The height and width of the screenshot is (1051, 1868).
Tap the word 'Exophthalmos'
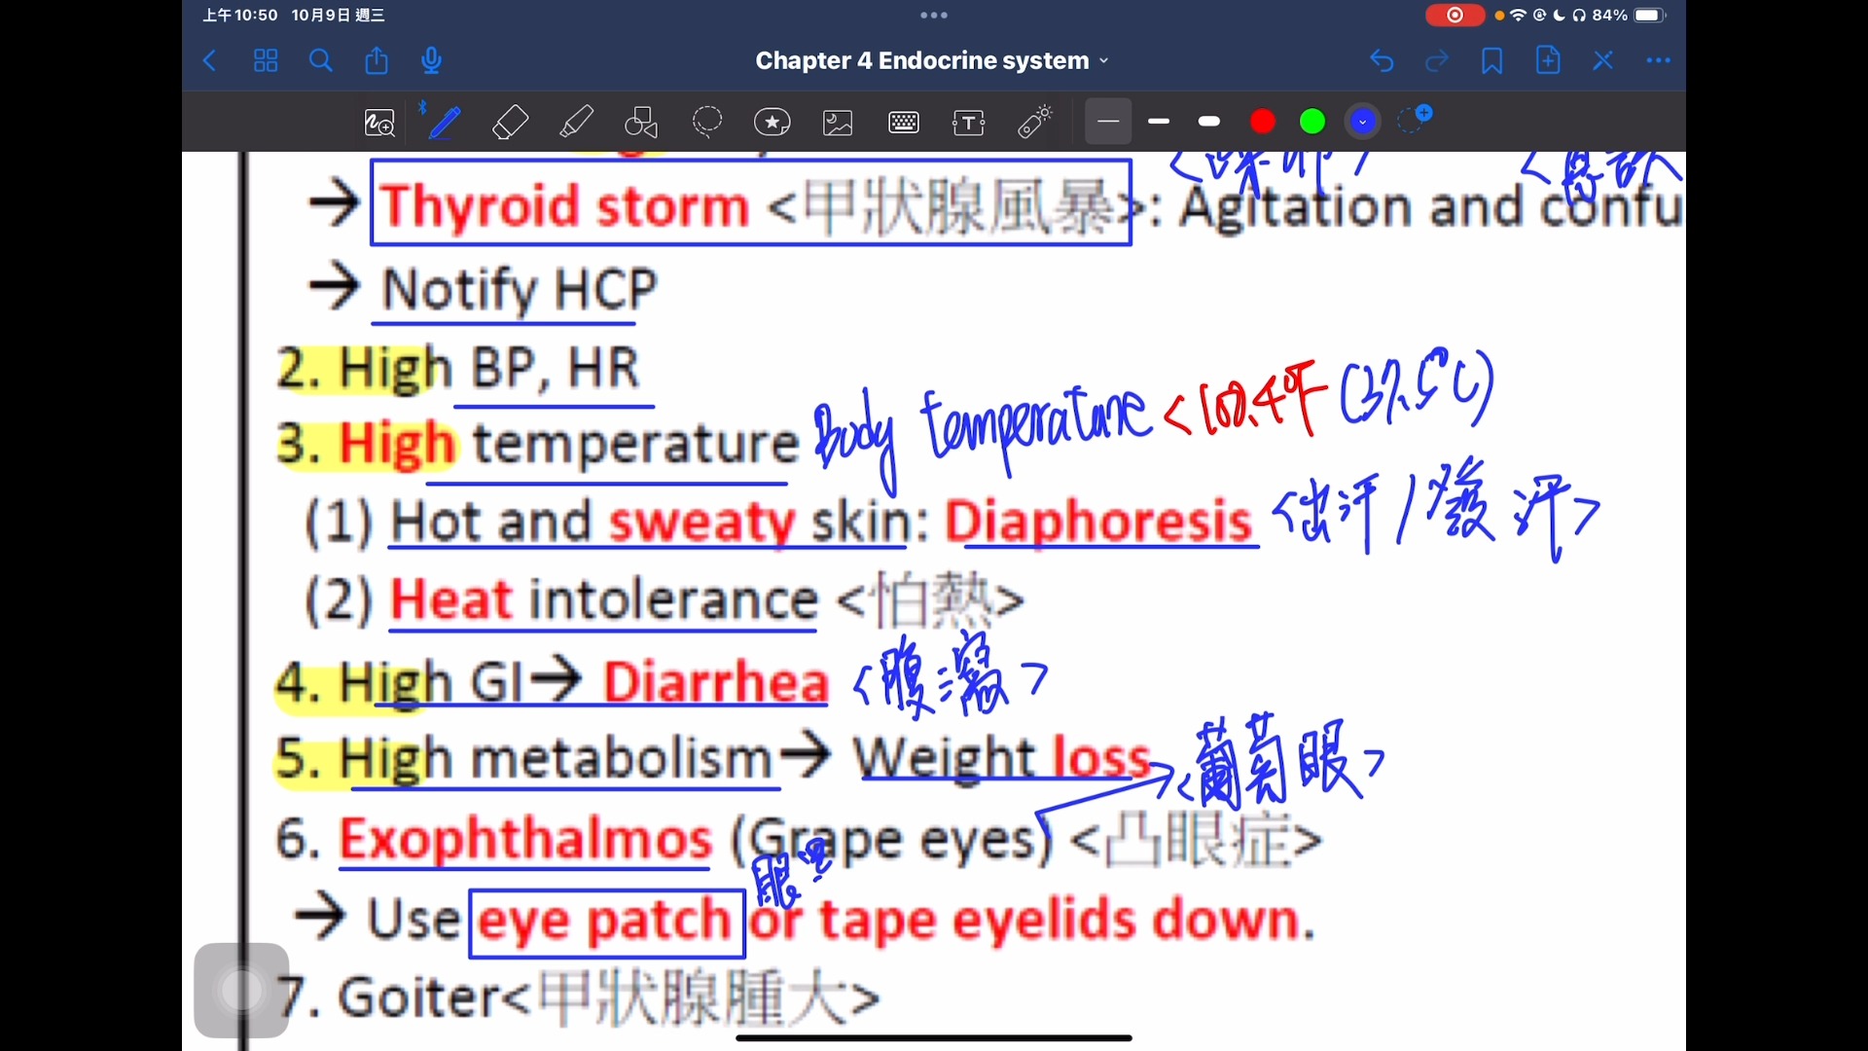525,839
